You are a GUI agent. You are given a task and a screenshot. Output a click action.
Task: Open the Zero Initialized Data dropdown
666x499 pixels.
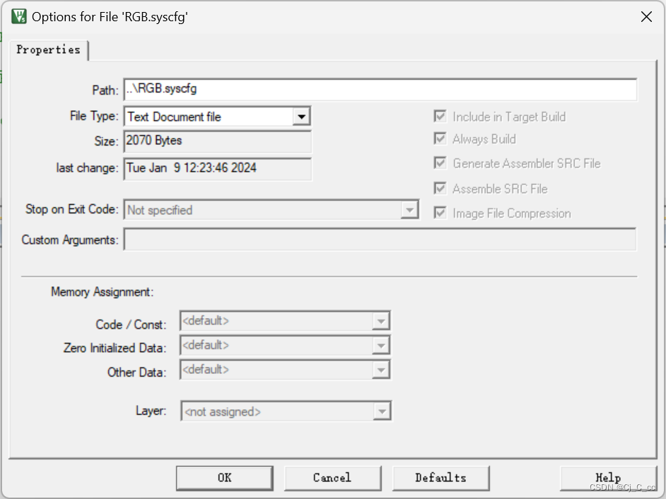(x=381, y=345)
